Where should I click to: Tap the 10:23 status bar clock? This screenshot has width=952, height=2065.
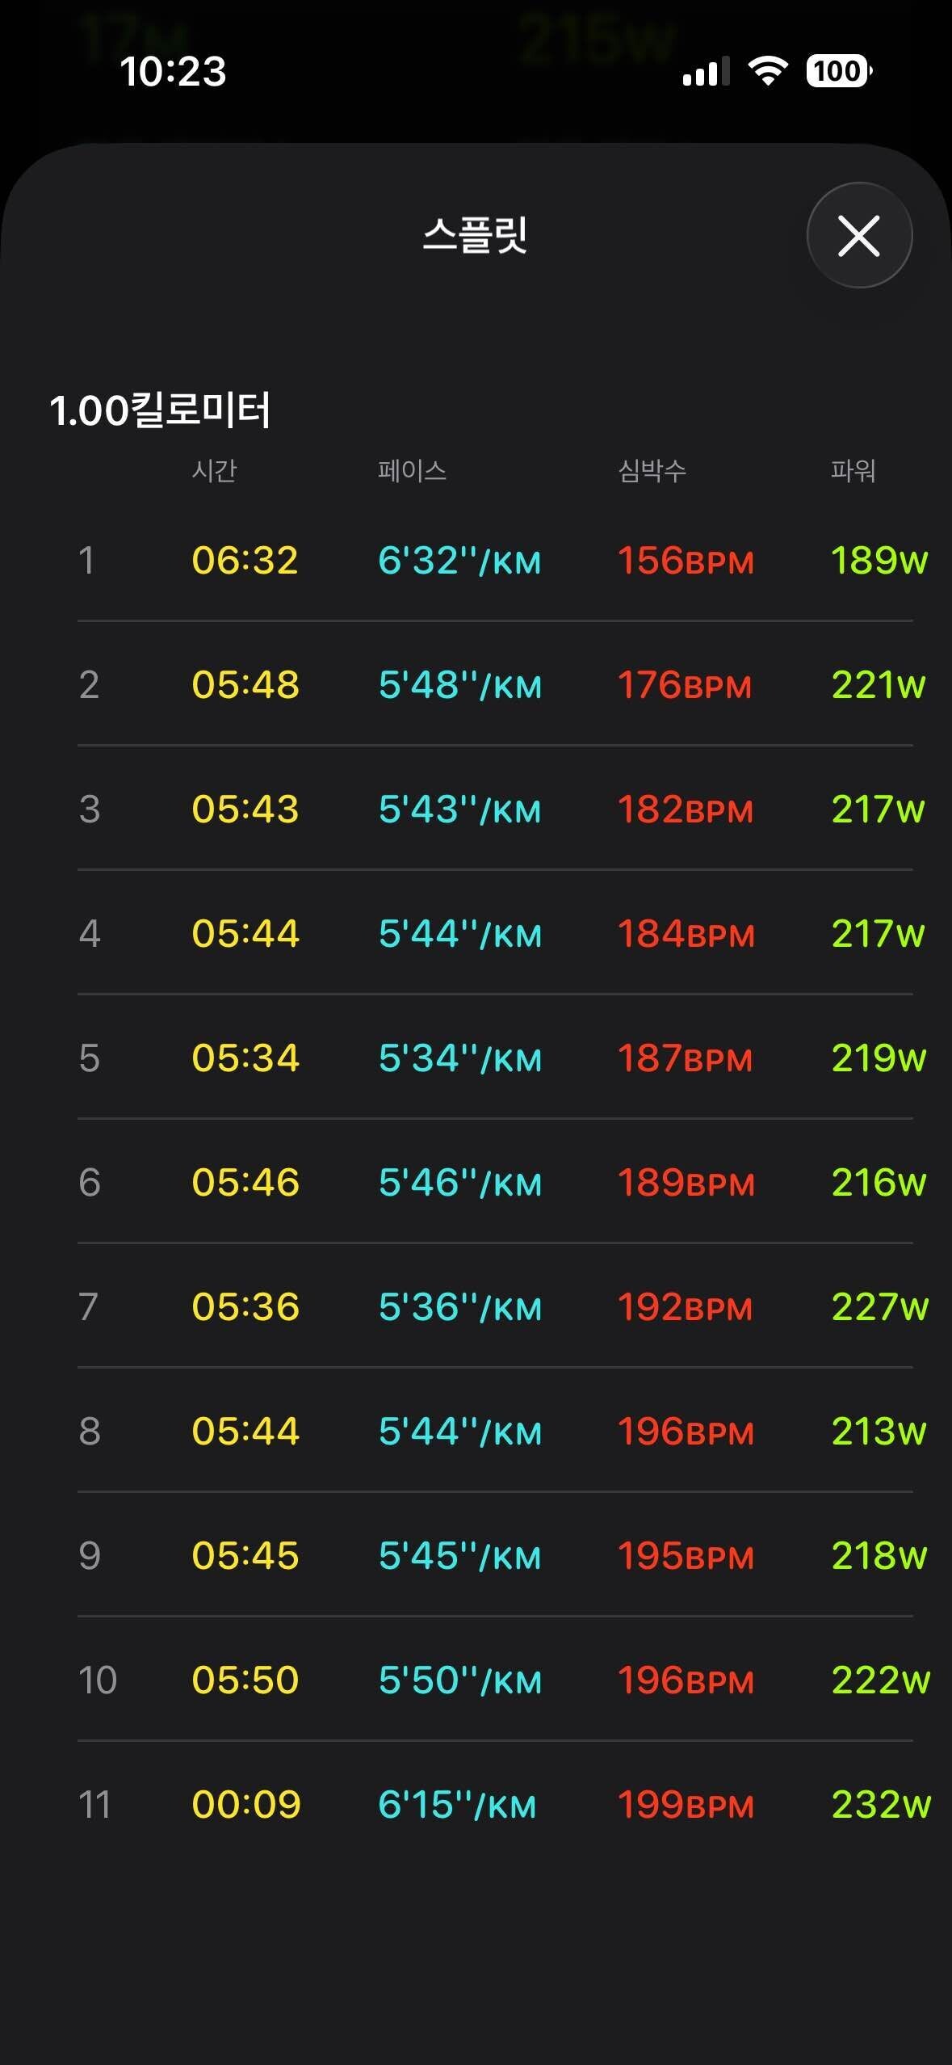(173, 71)
